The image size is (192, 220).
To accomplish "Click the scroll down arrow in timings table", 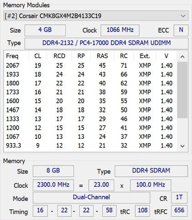I will [x=182, y=146].
